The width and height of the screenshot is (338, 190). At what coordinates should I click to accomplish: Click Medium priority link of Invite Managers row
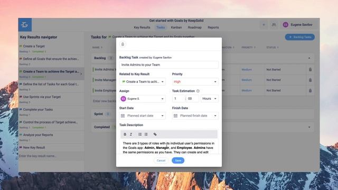tap(247, 80)
